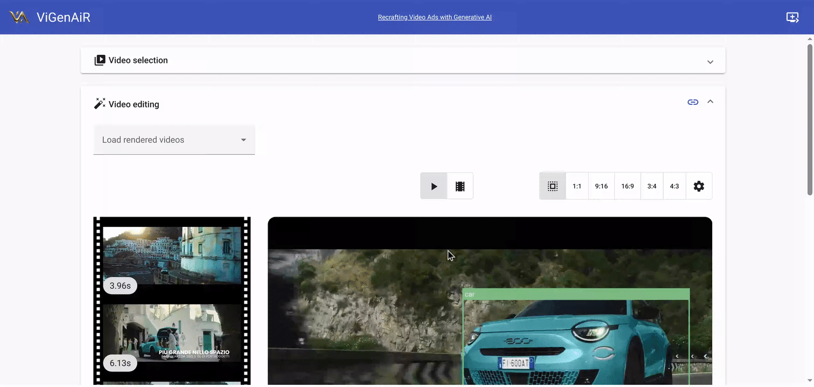Click the ViGenAiR logo icon
The height and width of the screenshot is (387, 814).
19,17
